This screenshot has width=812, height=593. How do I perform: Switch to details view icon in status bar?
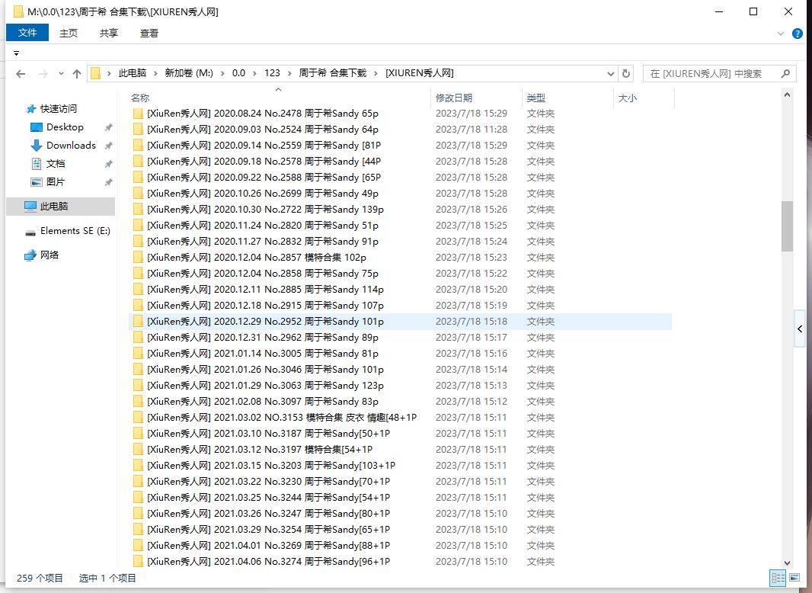point(778,578)
